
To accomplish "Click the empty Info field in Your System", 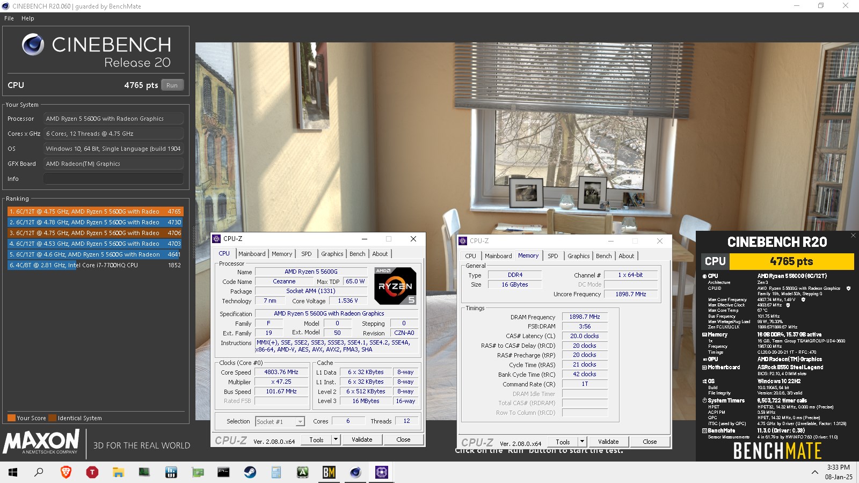I will (113, 179).
